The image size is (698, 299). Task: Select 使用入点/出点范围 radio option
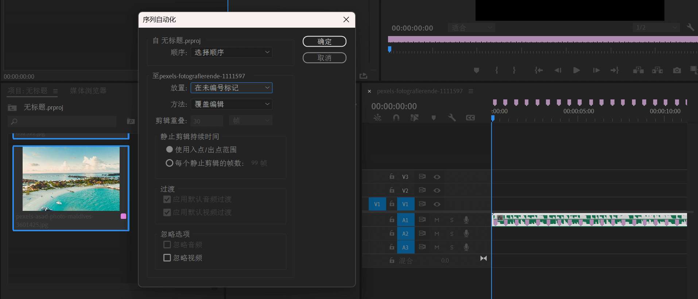[x=170, y=149]
